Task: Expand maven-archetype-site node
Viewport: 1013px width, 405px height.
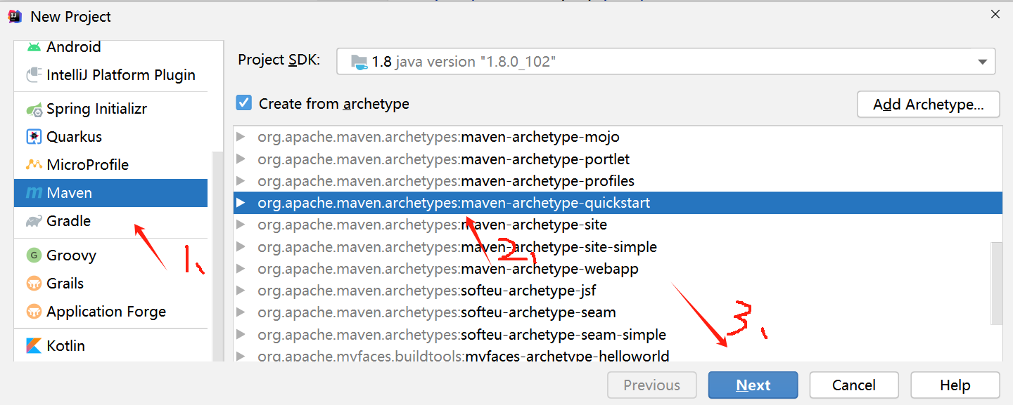Action: (x=241, y=225)
